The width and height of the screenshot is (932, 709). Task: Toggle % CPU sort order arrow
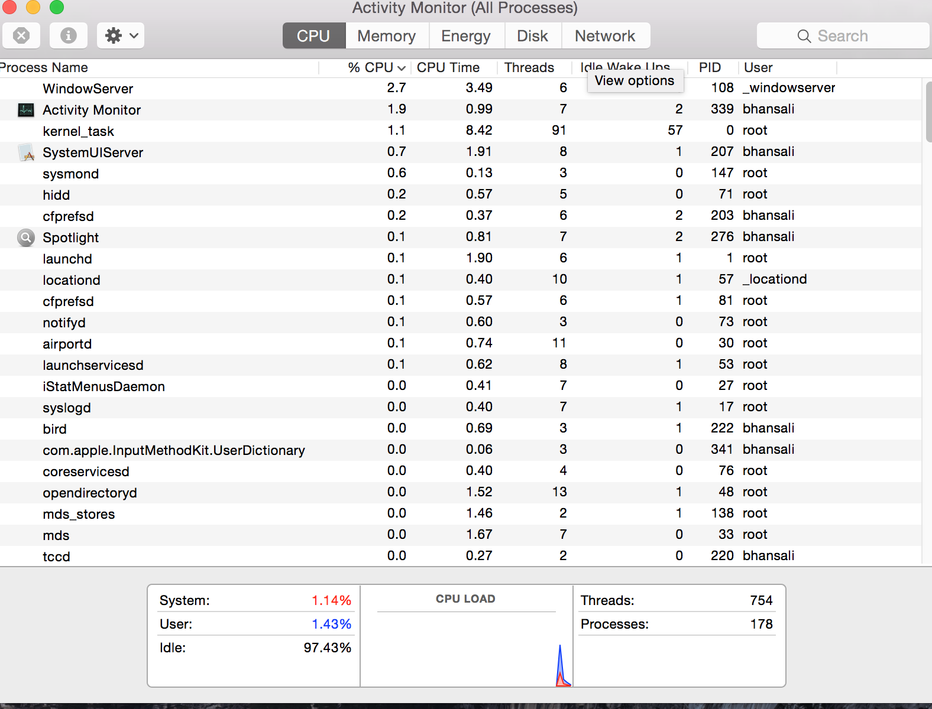coord(402,68)
